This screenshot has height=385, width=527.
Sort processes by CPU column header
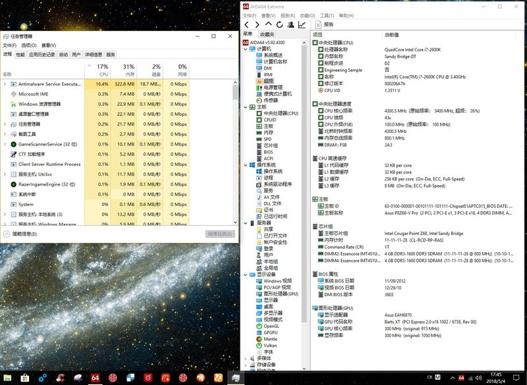(98, 70)
